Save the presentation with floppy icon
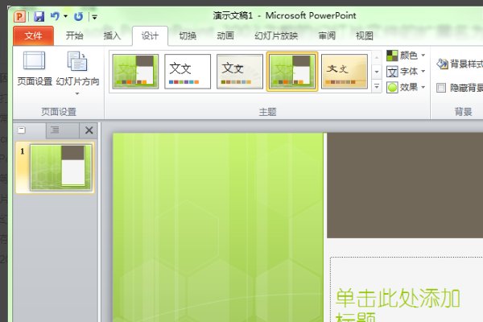The image size is (483, 322). (x=39, y=16)
